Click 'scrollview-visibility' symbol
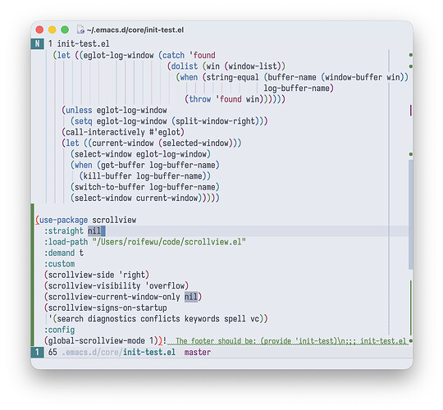Screen dimensions: 443x410 click(94, 286)
